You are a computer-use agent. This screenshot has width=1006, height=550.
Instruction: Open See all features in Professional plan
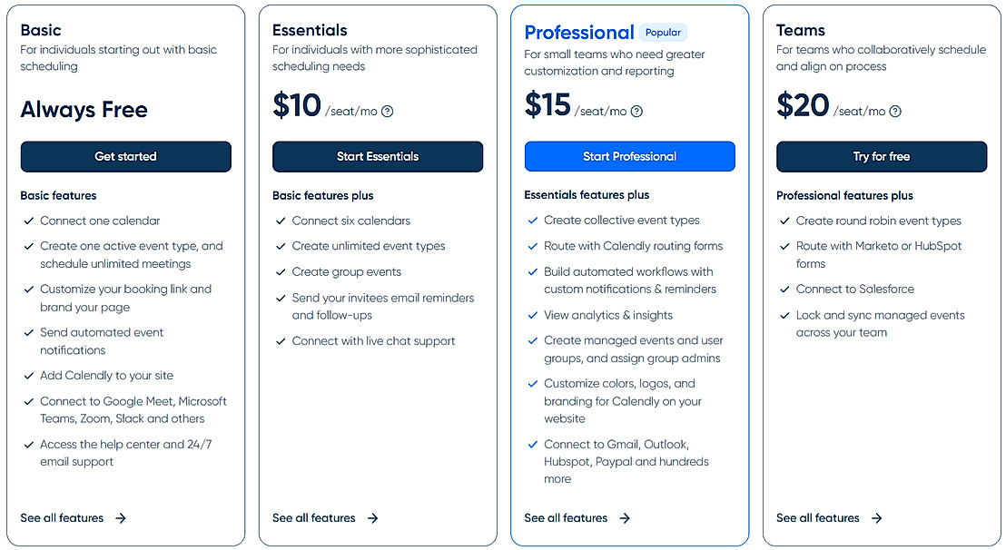tap(566, 518)
